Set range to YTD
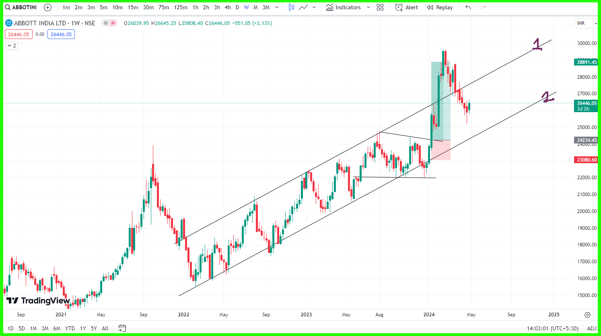Screen dimensions: 601x336 [70, 328]
